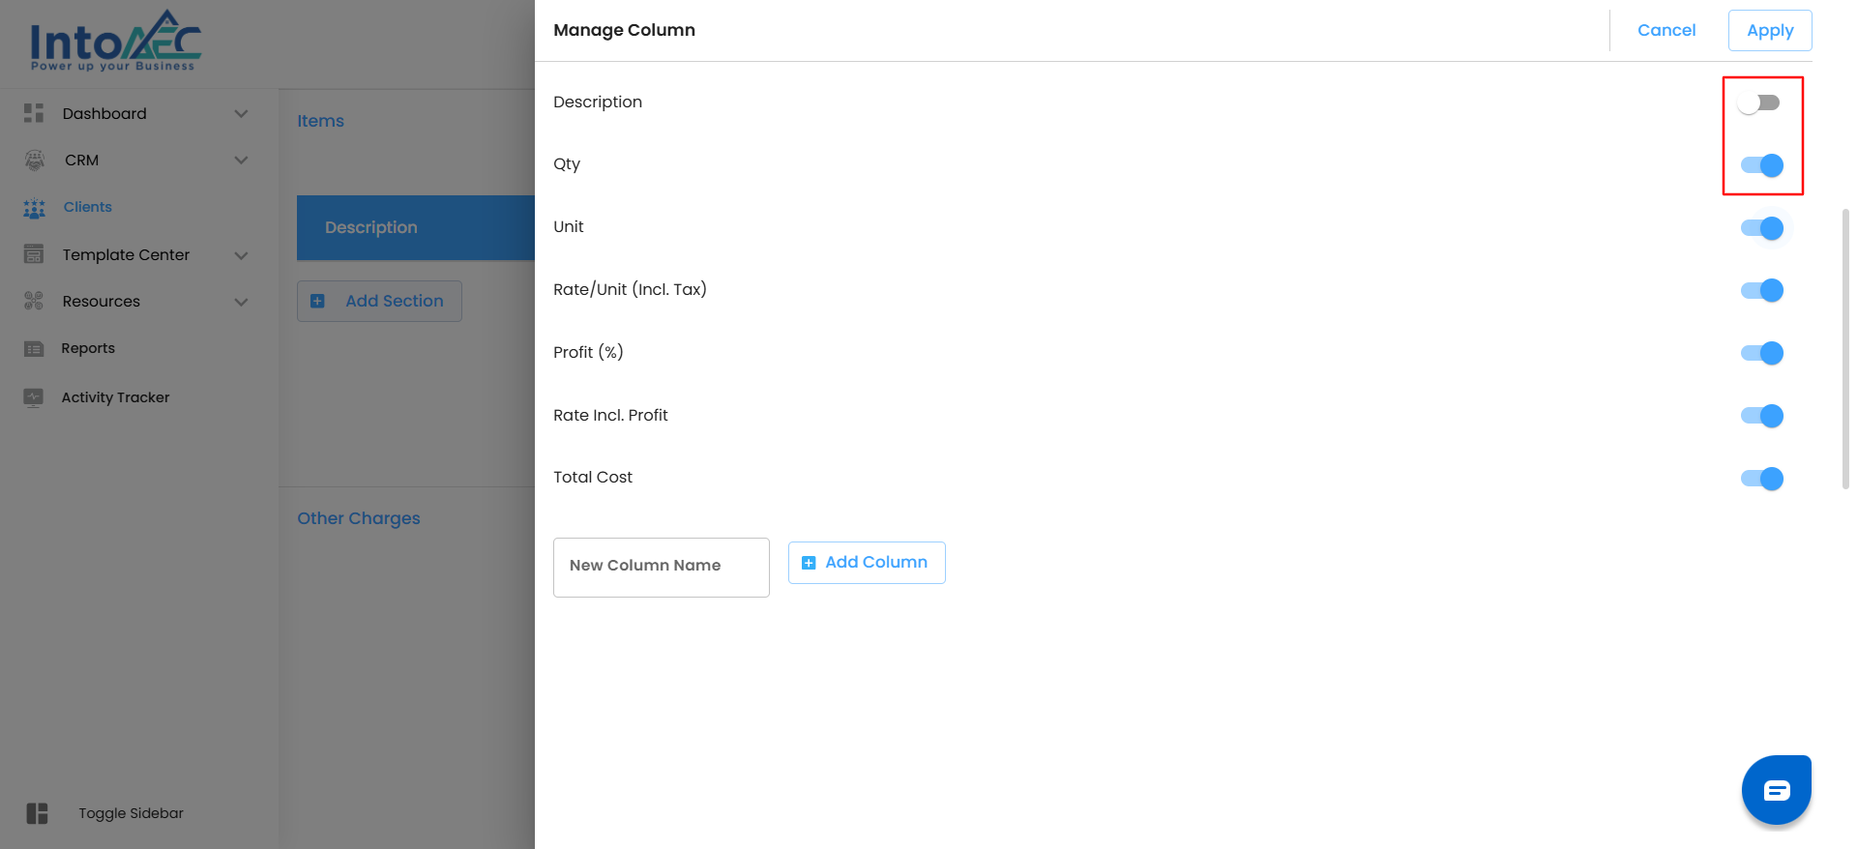The height and width of the screenshot is (849, 1857).
Task: Click the Activity Tracker monitor icon
Action: pyautogui.click(x=34, y=397)
